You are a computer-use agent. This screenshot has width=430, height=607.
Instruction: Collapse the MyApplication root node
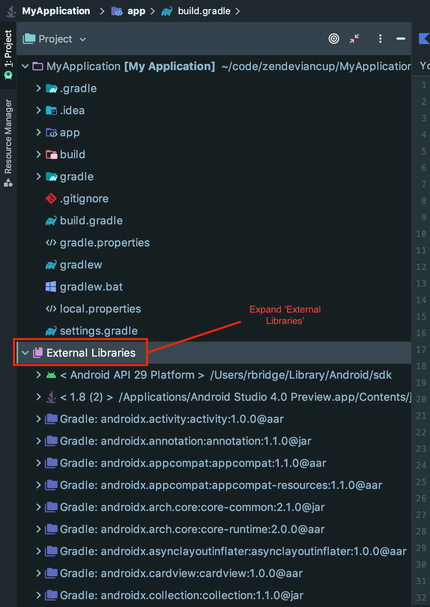click(25, 66)
